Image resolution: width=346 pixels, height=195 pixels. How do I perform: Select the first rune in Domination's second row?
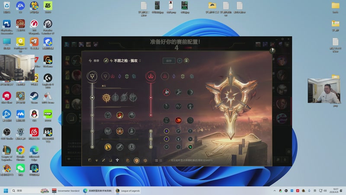167,106
